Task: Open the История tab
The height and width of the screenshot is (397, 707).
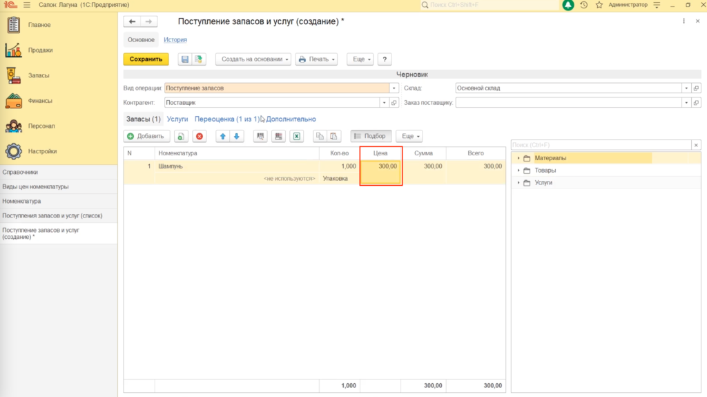Action: [x=175, y=40]
